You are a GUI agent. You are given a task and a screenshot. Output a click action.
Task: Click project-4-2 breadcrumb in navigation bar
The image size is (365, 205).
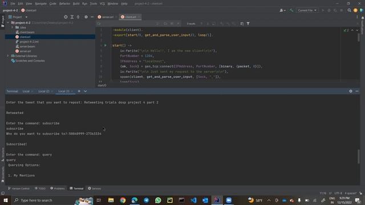coord(10,10)
